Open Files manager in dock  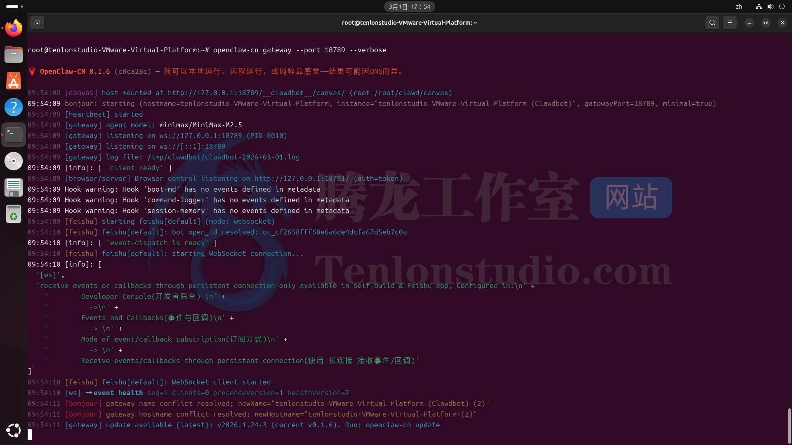[x=14, y=54]
